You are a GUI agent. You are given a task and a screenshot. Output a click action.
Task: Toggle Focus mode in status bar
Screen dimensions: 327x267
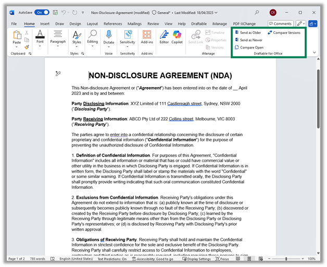tap(222, 259)
